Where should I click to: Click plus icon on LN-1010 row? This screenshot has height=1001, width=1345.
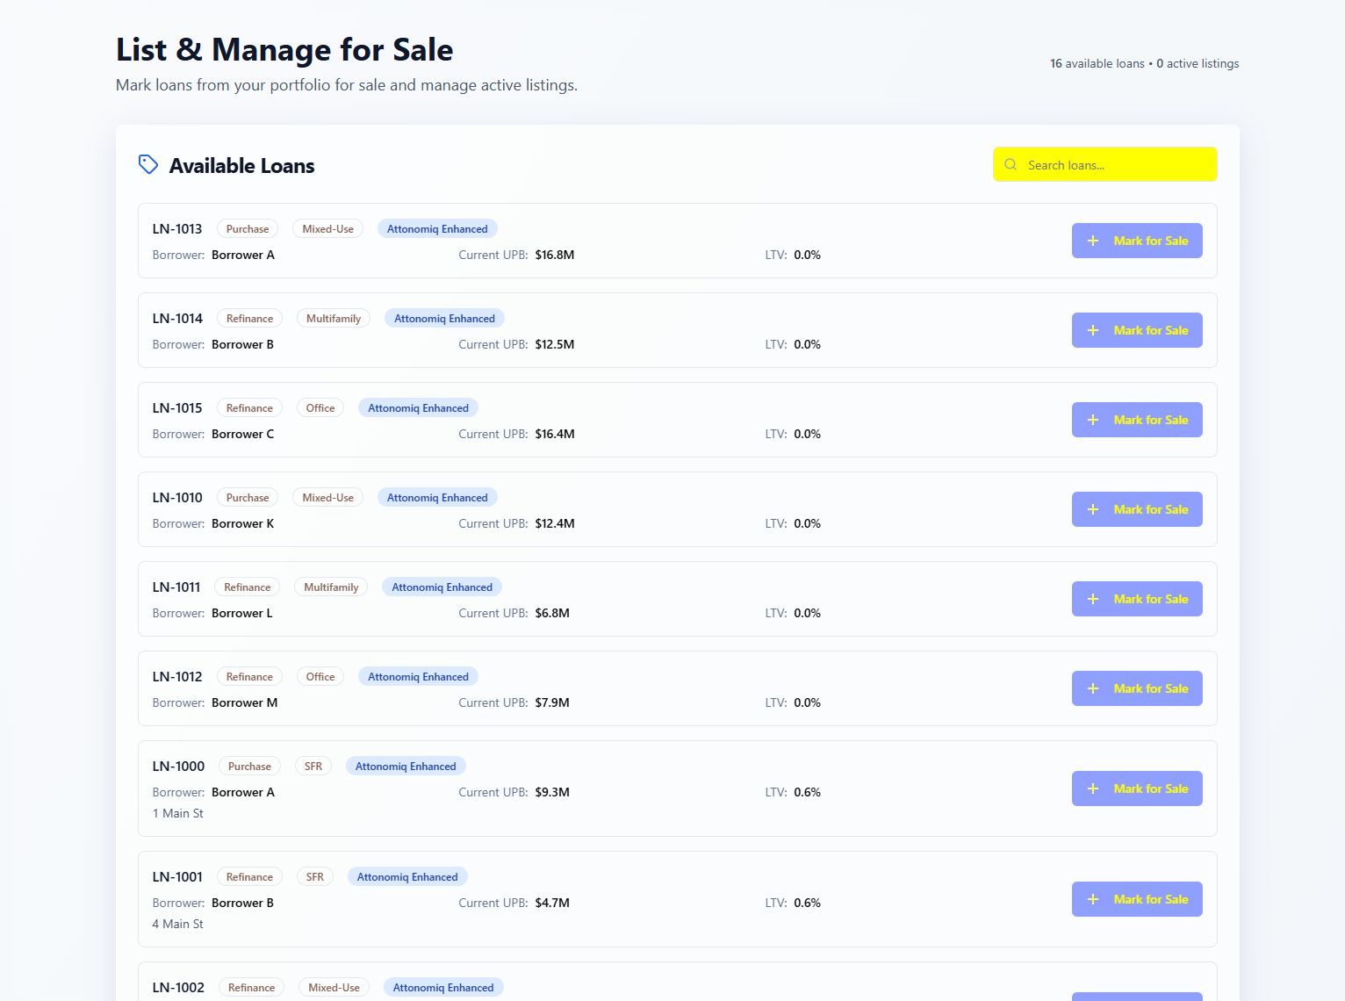coord(1093,509)
